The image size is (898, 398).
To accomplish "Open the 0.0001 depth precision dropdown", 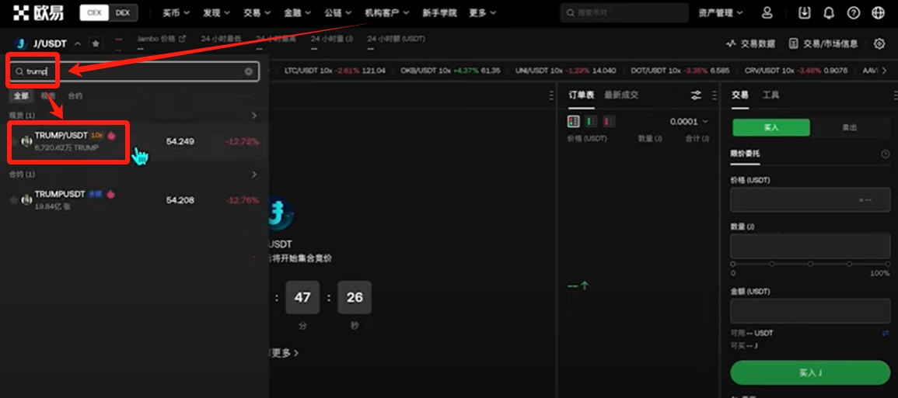I will point(689,121).
